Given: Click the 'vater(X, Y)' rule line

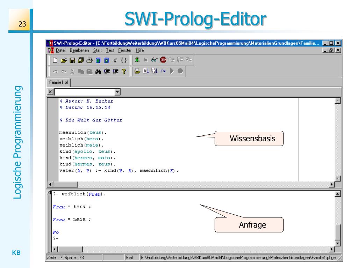Looking at the screenshot, I should (119, 170).
